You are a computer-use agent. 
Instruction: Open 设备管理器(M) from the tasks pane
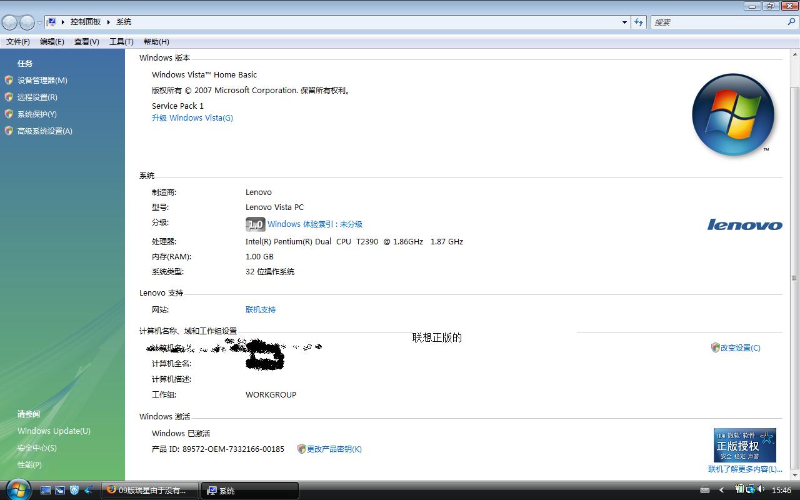tap(42, 80)
